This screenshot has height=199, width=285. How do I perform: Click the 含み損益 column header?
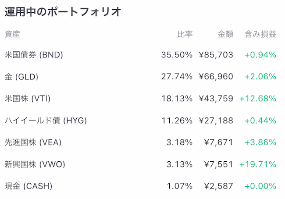click(x=260, y=34)
